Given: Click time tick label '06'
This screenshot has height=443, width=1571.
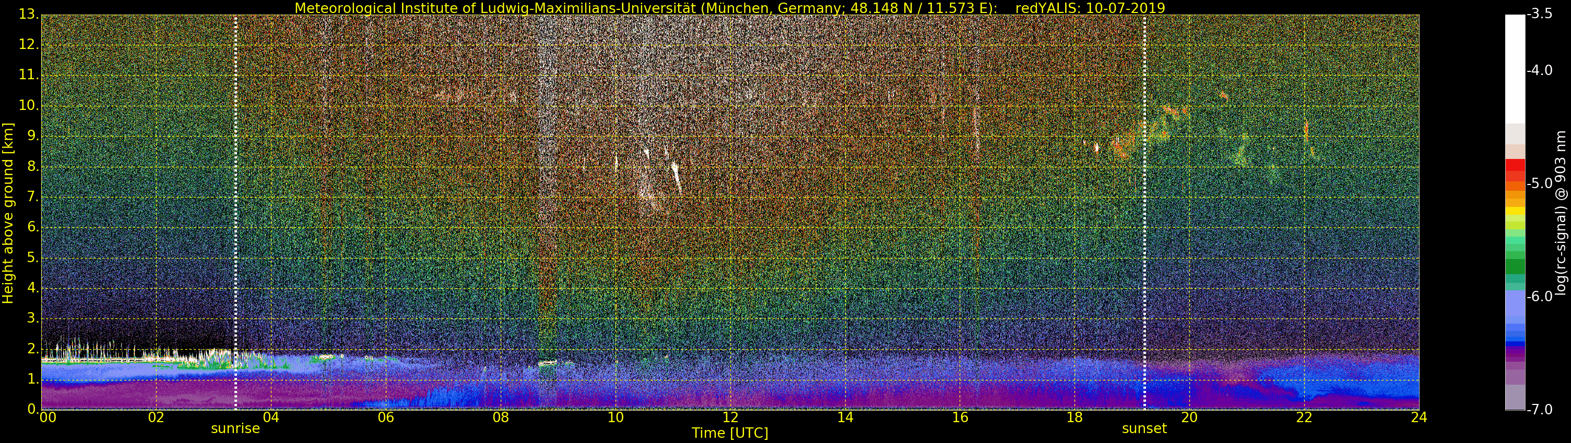Looking at the screenshot, I should tap(385, 417).
